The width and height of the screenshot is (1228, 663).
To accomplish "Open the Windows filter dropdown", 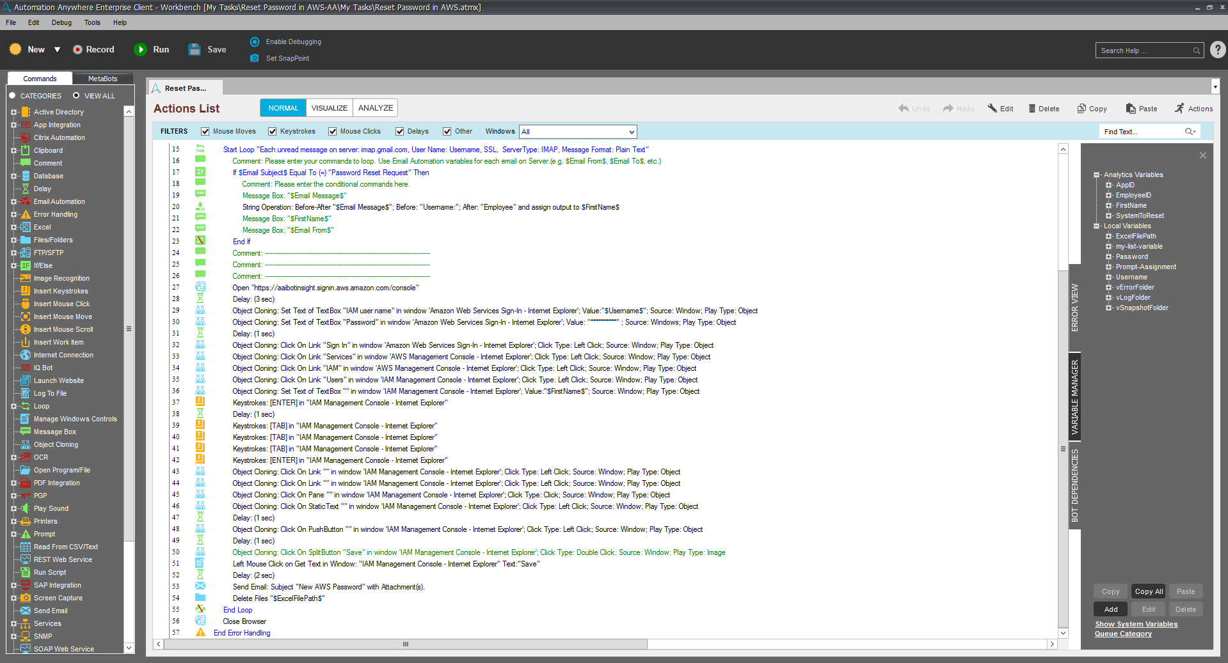I will (631, 132).
